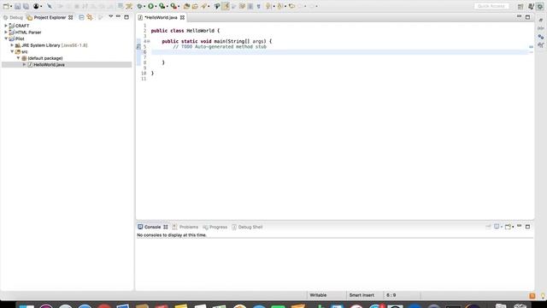The width and height of the screenshot is (547, 308).
Task: Click the Previous Annotation icon
Action: pos(279,6)
